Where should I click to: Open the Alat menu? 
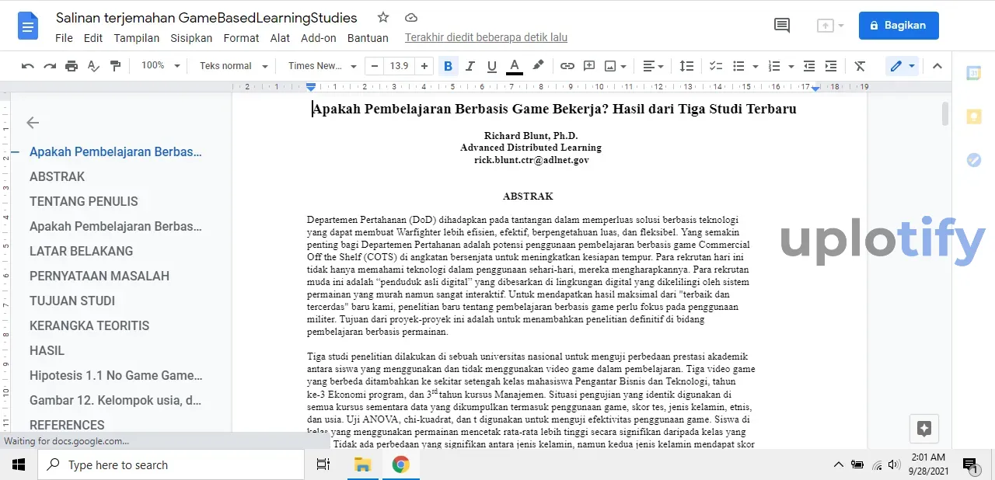click(281, 37)
